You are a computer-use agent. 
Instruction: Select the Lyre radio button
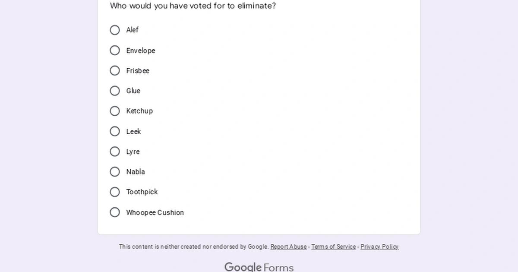point(114,152)
